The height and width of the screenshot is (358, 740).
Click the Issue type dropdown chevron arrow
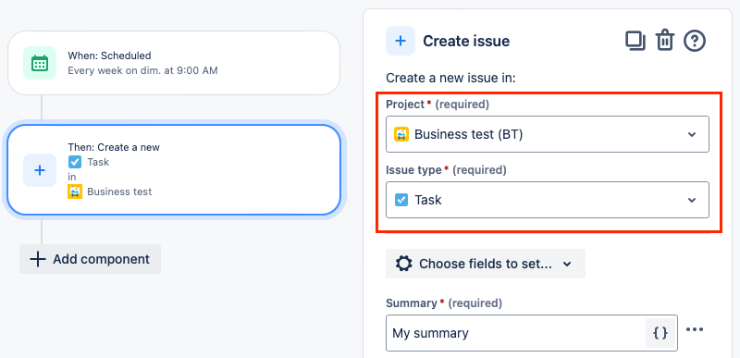692,200
